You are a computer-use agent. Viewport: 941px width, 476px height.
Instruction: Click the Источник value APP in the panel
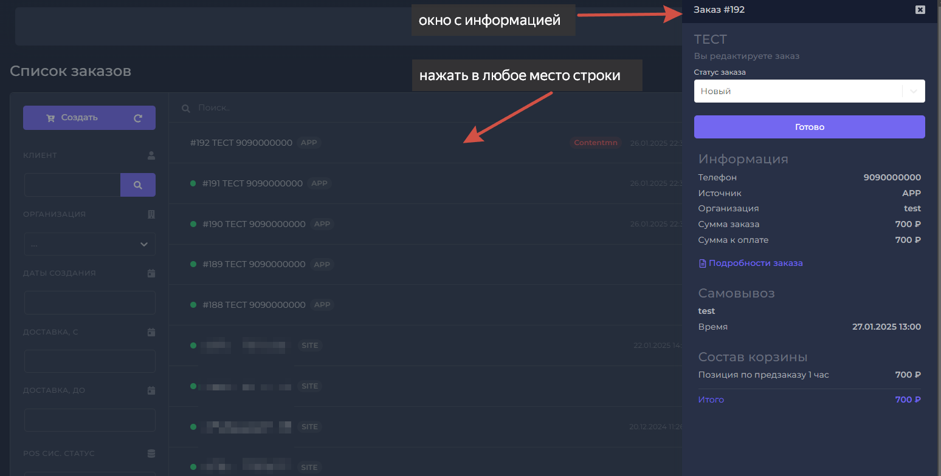[912, 193]
